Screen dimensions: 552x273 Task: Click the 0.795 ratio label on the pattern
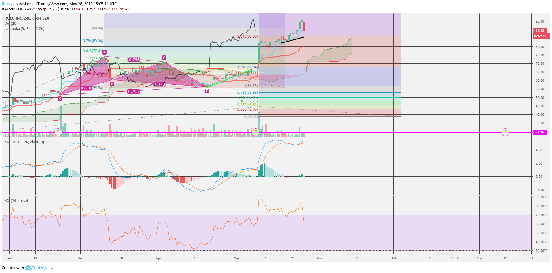click(133, 92)
